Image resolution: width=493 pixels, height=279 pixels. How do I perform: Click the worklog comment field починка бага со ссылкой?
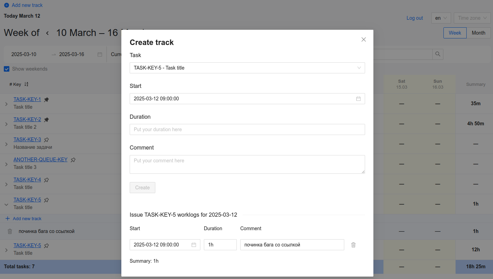pyautogui.click(x=292, y=245)
